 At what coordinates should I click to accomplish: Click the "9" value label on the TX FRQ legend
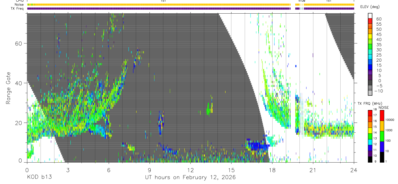coord(375,162)
